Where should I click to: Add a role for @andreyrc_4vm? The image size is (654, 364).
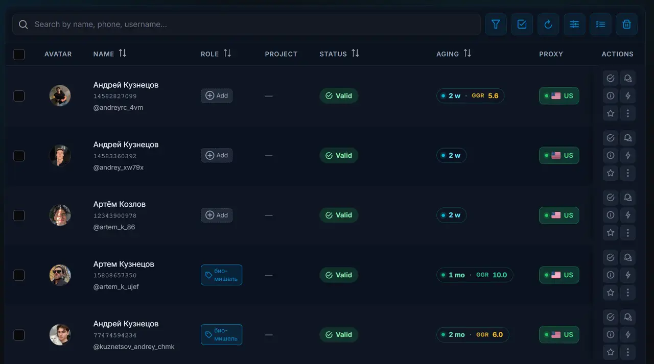pyautogui.click(x=217, y=95)
